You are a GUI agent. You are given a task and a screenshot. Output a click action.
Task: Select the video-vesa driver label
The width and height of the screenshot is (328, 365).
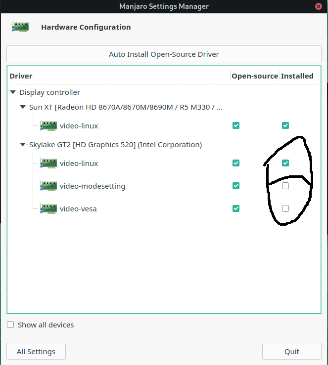coord(78,209)
